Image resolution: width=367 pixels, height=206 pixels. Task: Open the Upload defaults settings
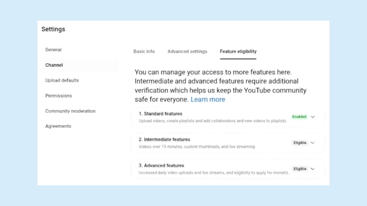point(62,80)
